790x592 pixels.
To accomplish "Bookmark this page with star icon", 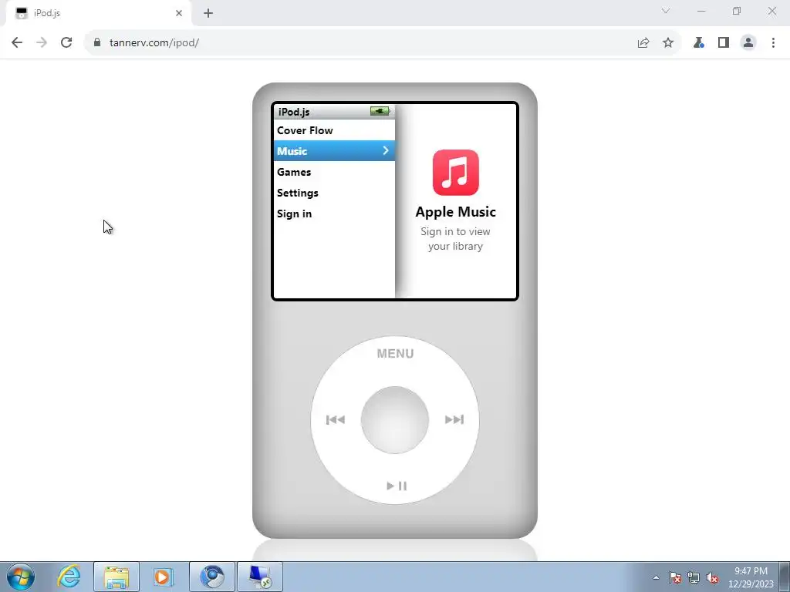I will 668,43.
